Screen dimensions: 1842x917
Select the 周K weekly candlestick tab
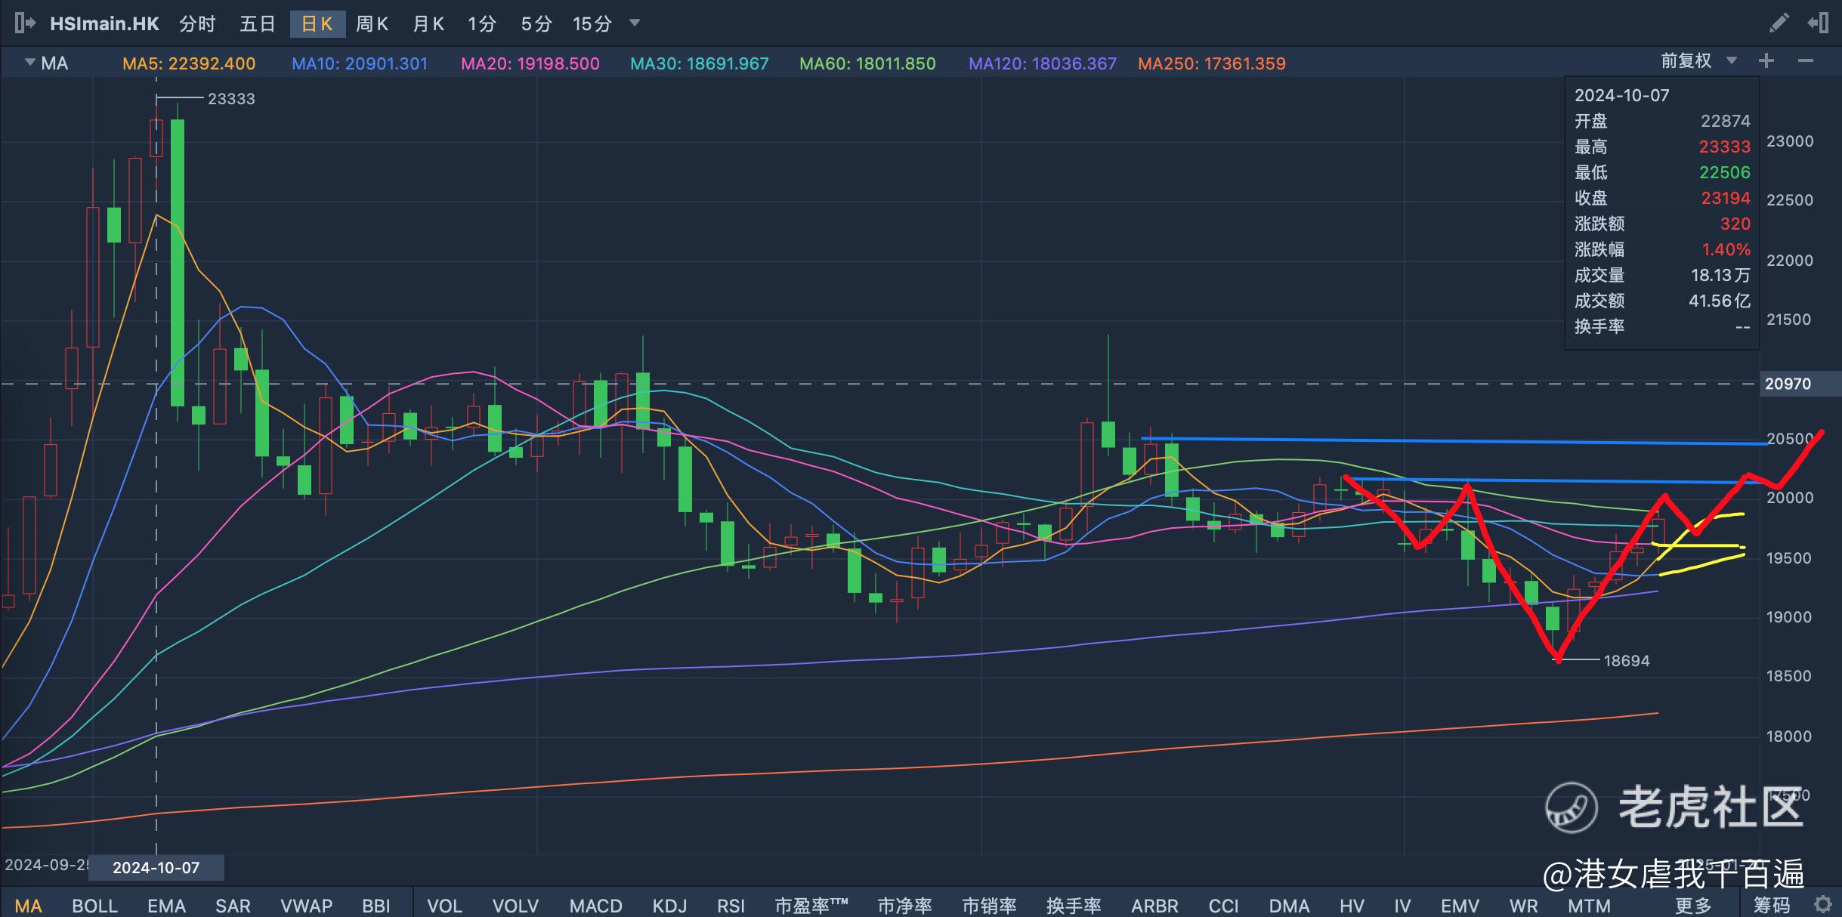372,24
